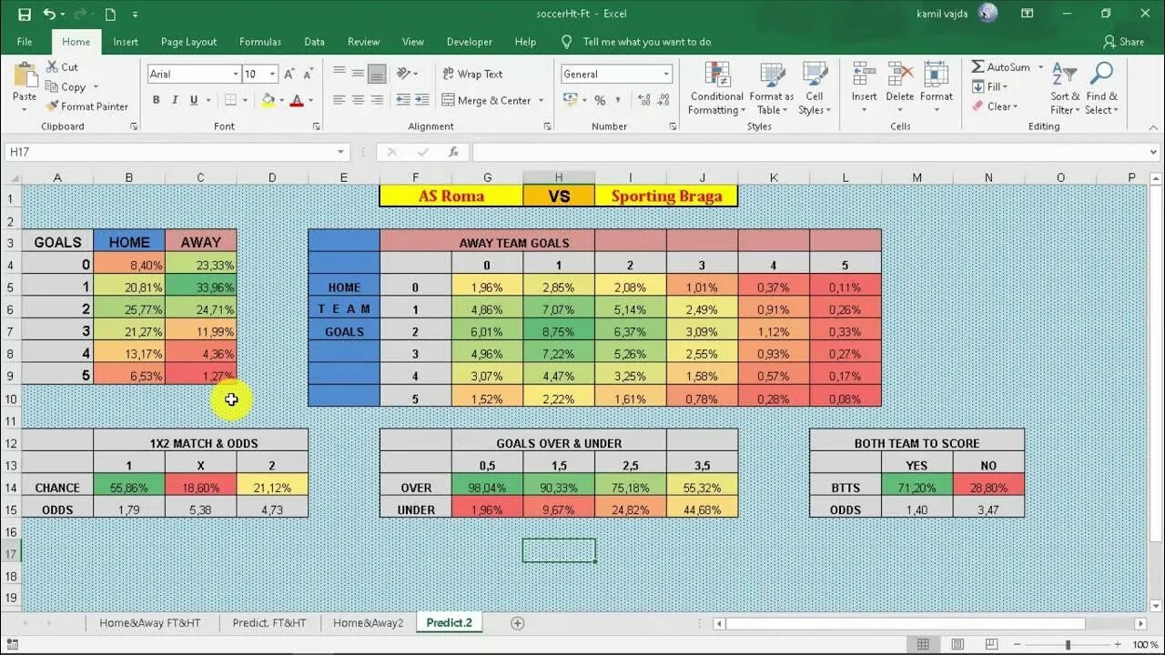Open Find & Select menu

[1101, 88]
